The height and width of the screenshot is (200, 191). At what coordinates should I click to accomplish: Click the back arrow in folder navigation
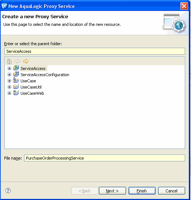click(18, 61)
